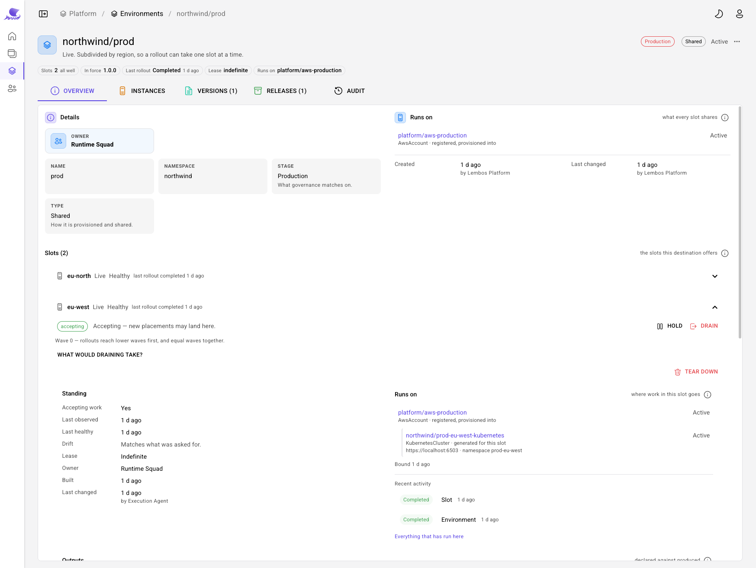
Task: Open the three-dot more actions menu
Action: point(737,41)
